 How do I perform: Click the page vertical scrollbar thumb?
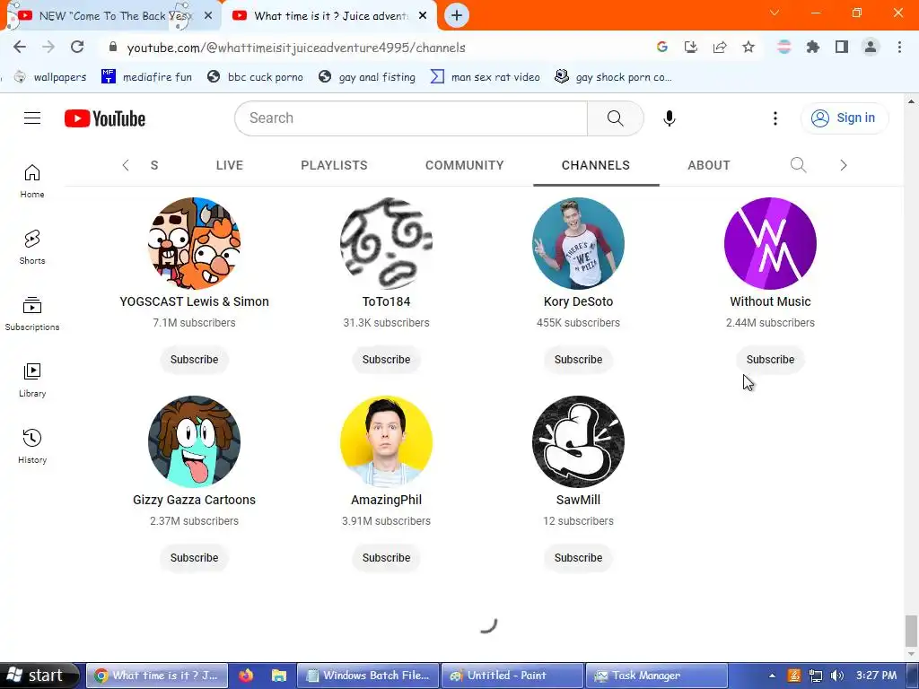910,630
